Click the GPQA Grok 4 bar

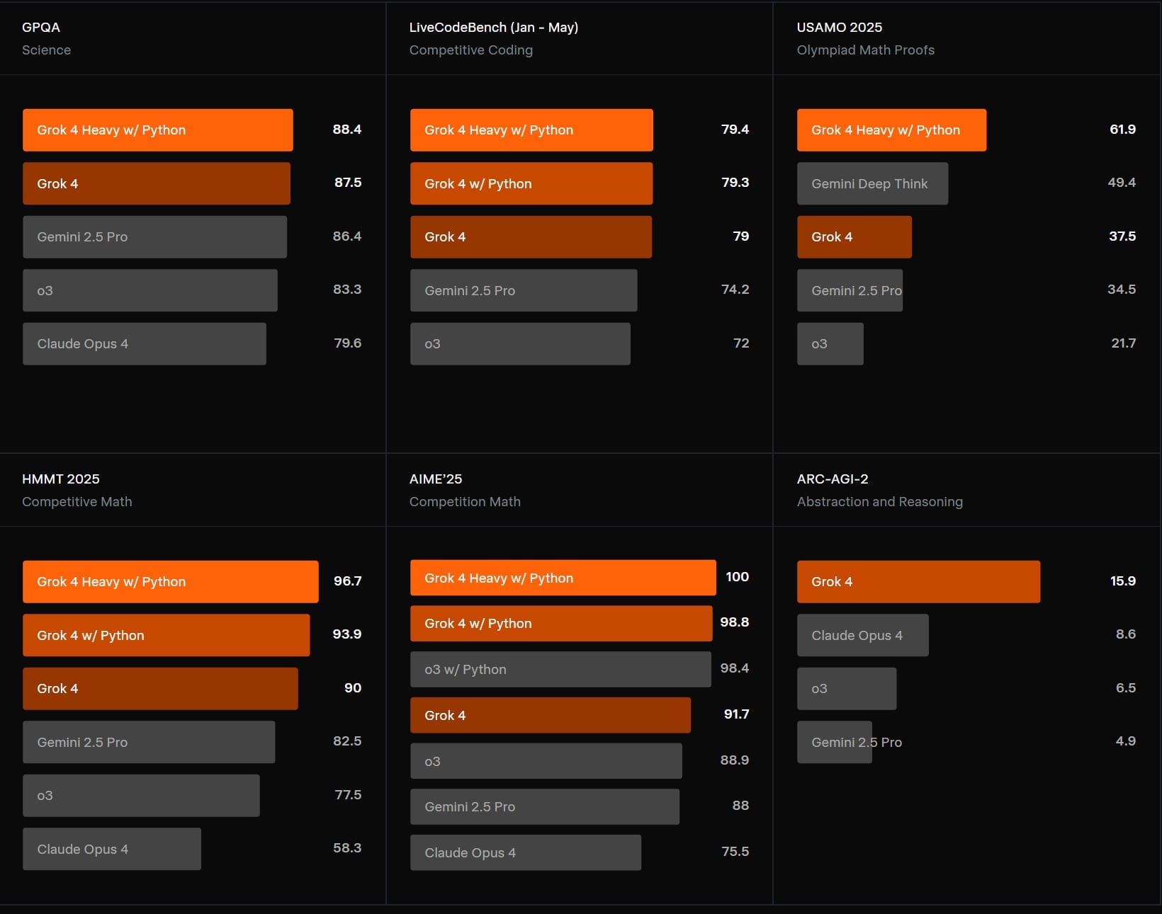tap(157, 183)
